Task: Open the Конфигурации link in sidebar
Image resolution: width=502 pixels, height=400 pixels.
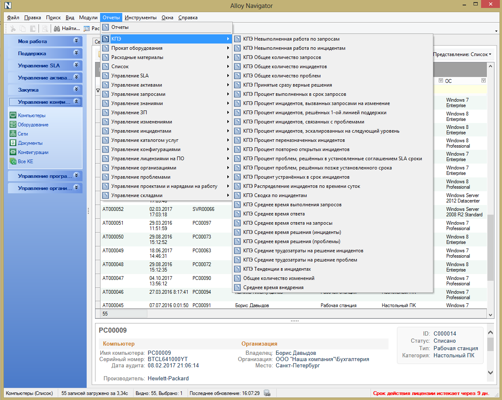Action: [x=33, y=152]
